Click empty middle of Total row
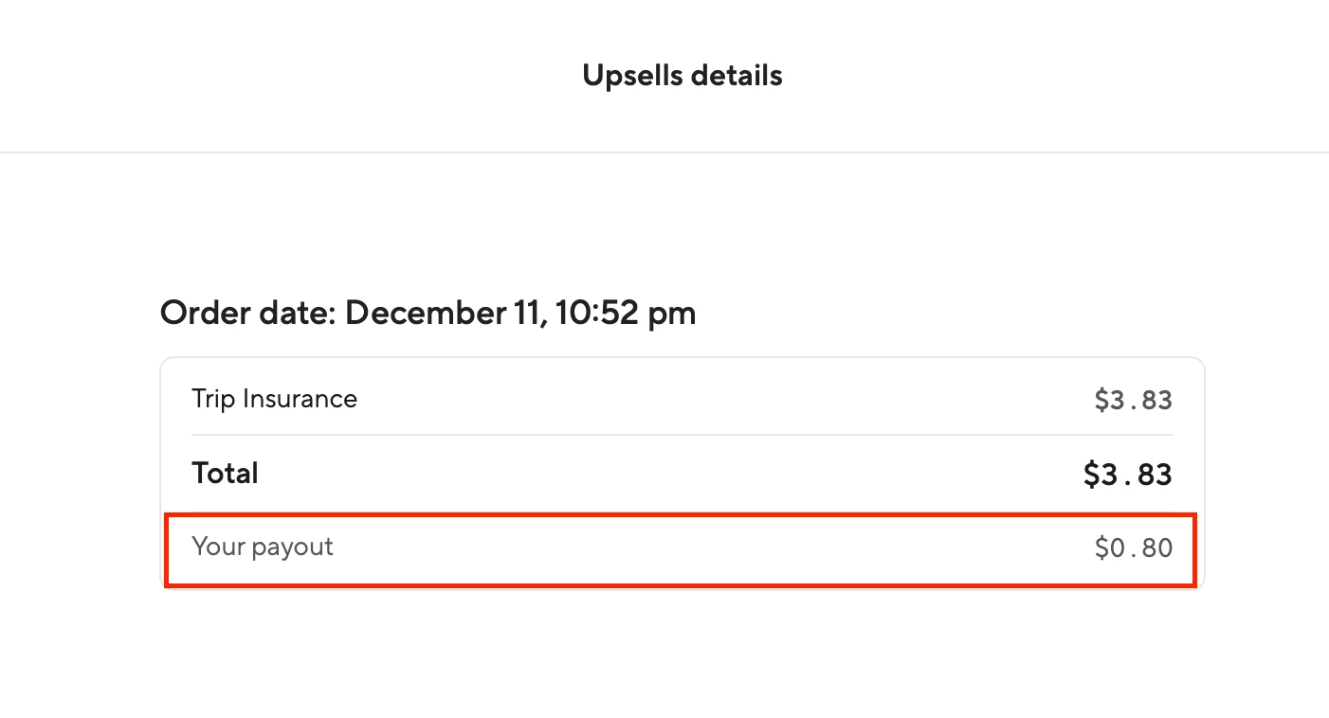The height and width of the screenshot is (718, 1329). [x=673, y=474]
